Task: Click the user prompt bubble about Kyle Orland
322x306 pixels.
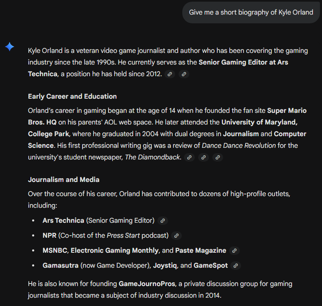Action: pyautogui.click(x=251, y=12)
